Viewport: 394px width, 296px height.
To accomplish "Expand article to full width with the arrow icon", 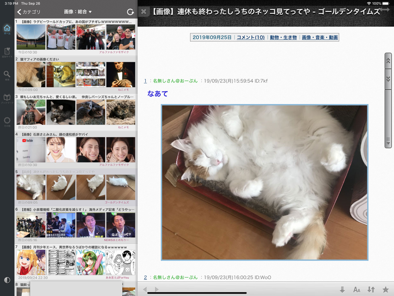I will [x=385, y=9].
